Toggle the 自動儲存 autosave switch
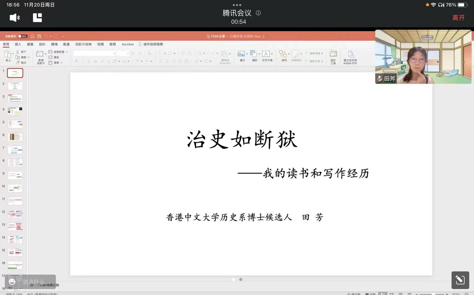The image size is (474, 295). click(22, 36)
